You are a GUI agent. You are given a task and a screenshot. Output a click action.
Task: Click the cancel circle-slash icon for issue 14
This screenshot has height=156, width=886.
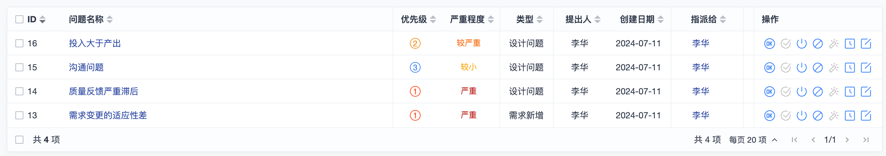817,92
